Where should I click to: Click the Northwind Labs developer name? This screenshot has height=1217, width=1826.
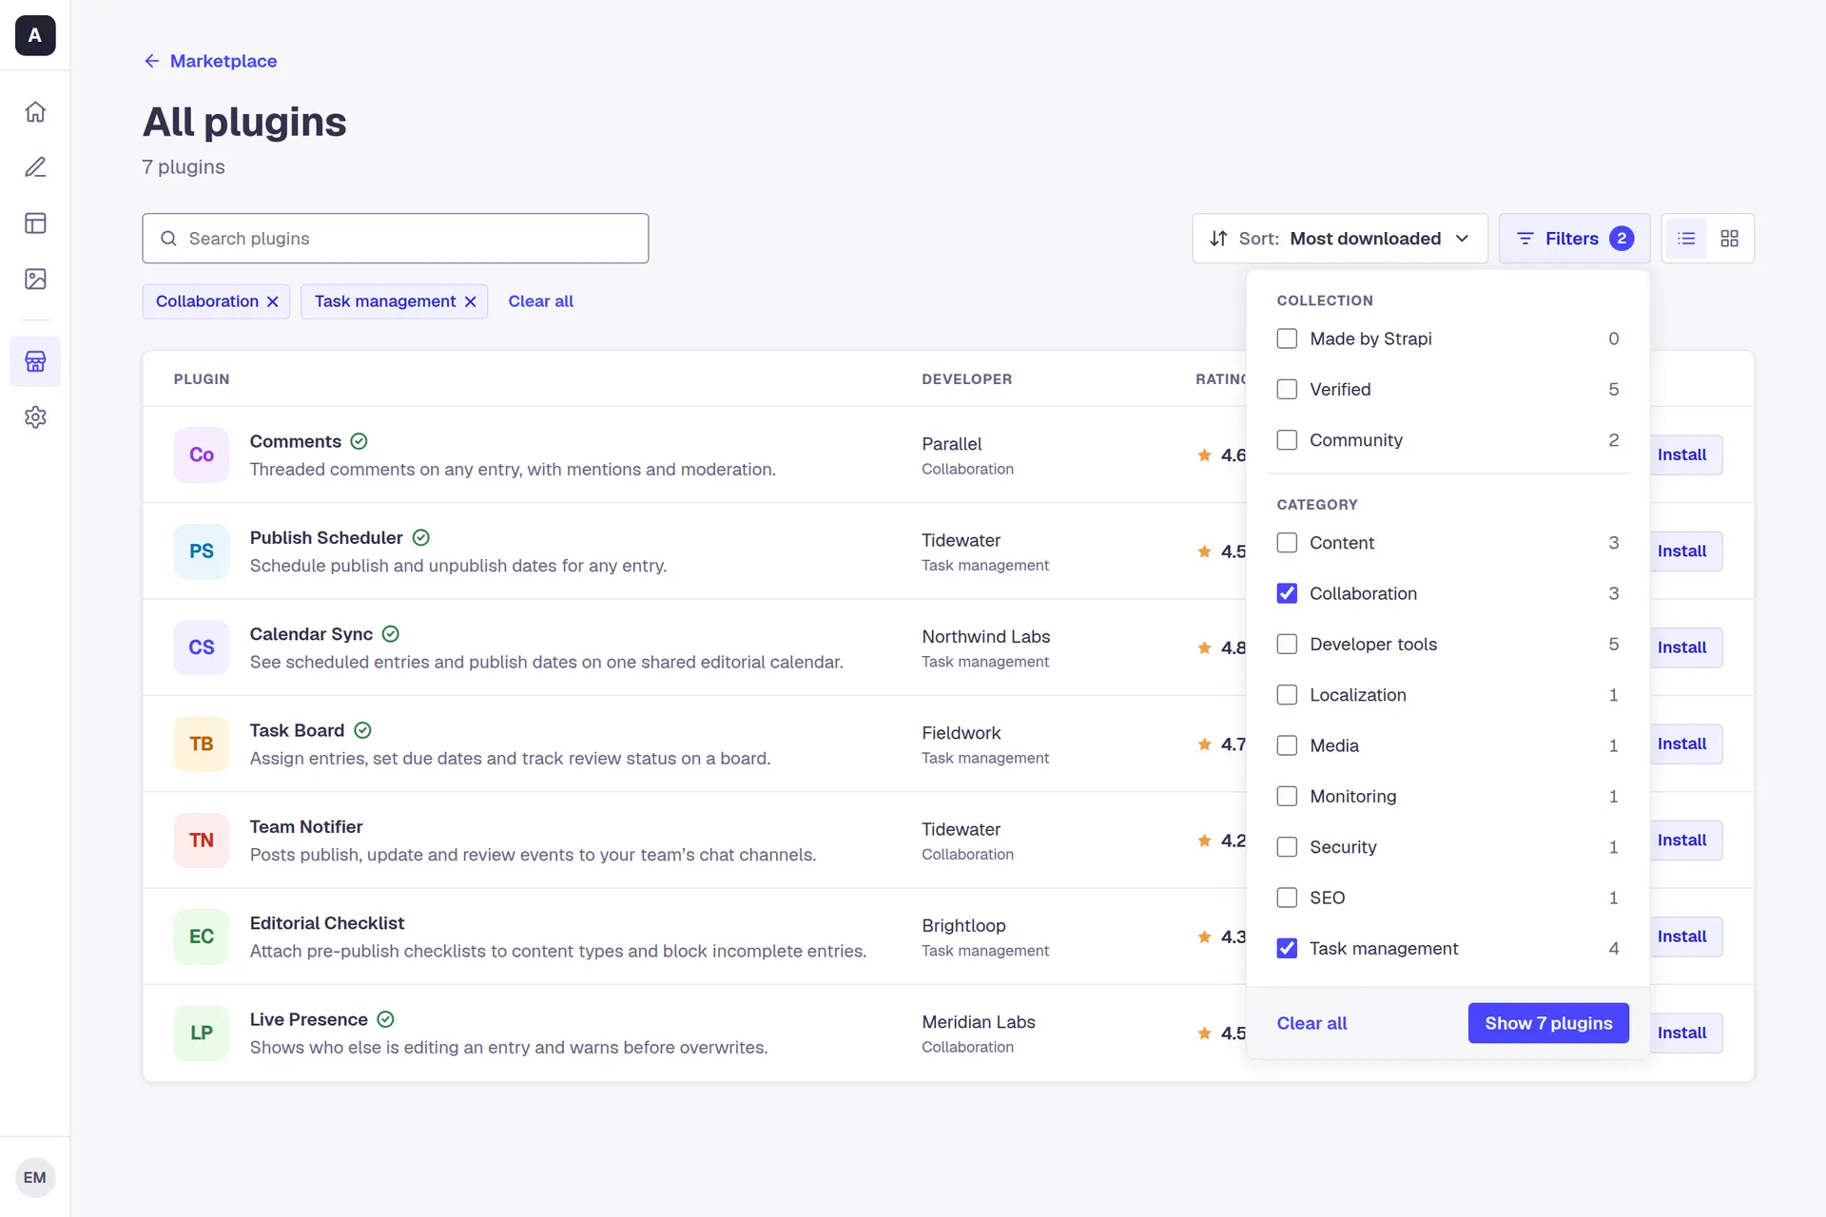tap(985, 637)
